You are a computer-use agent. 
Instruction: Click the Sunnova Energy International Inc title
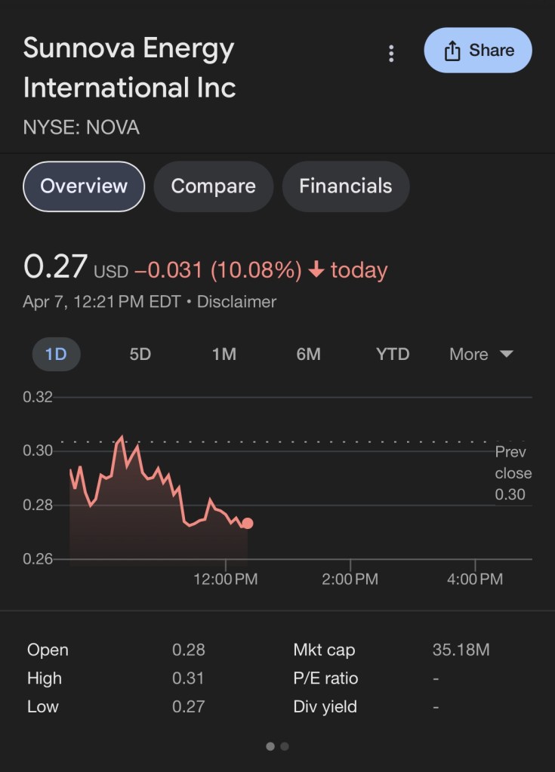point(129,68)
